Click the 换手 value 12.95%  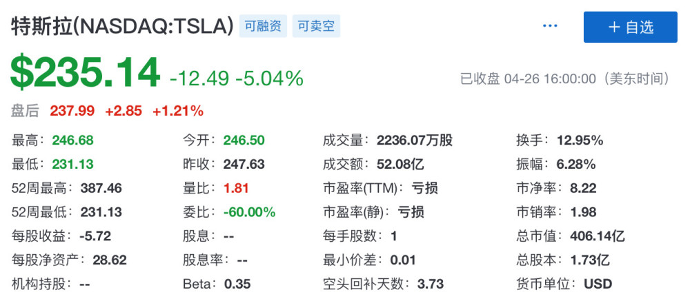579,141
